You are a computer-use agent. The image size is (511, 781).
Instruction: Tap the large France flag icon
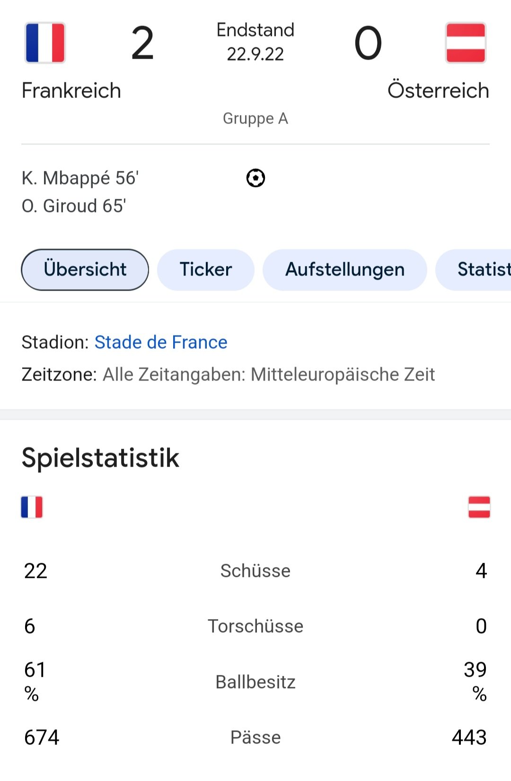point(45,43)
